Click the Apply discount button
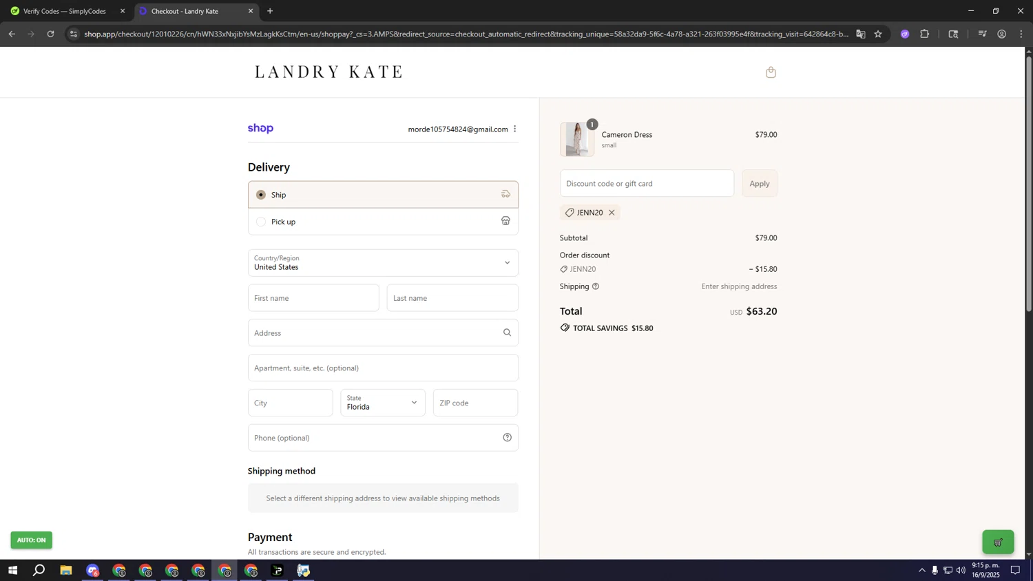 [760, 183]
